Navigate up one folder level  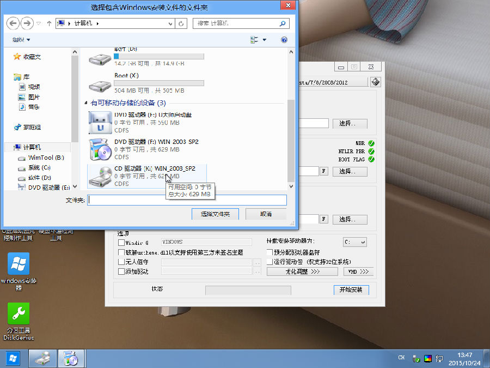(x=49, y=23)
